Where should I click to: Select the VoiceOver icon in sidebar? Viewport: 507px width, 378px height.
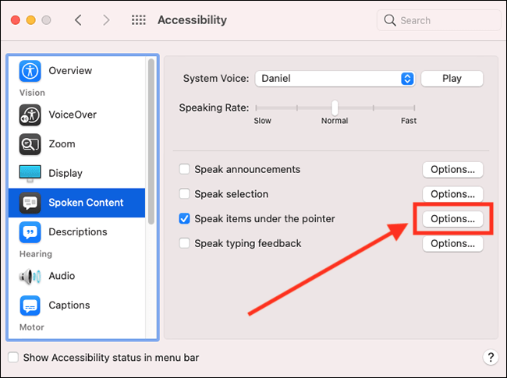(30, 115)
